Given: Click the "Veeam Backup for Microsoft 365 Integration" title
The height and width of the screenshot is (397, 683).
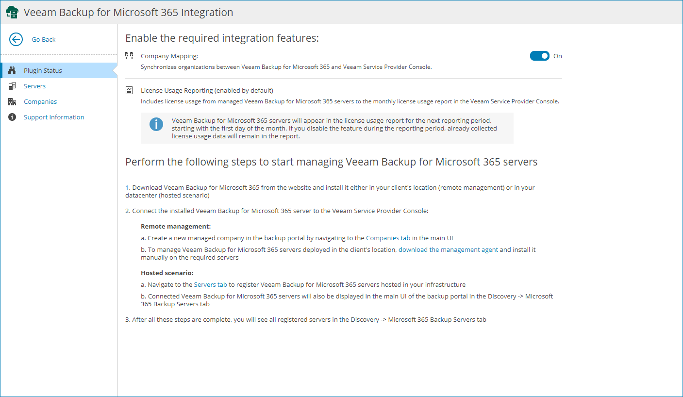Looking at the screenshot, I should tap(129, 12).
